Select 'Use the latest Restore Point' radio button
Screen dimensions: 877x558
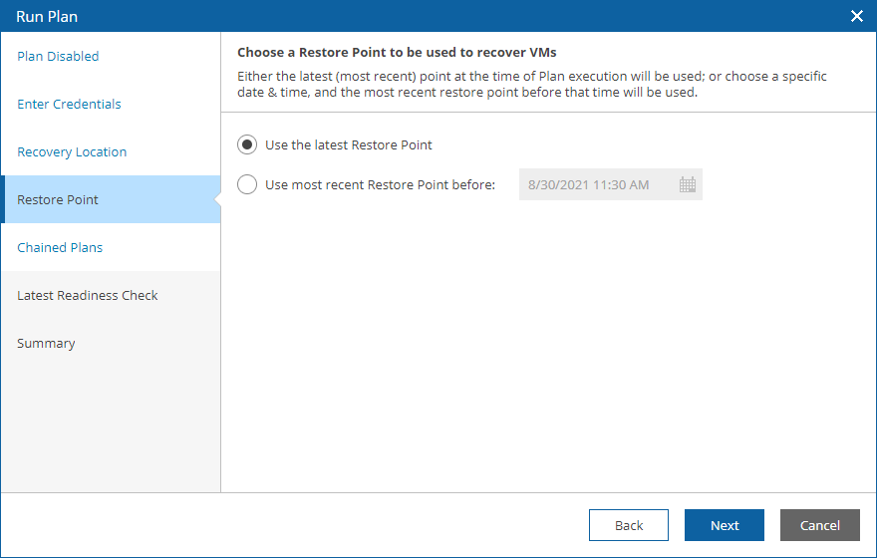(x=247, y=144)
